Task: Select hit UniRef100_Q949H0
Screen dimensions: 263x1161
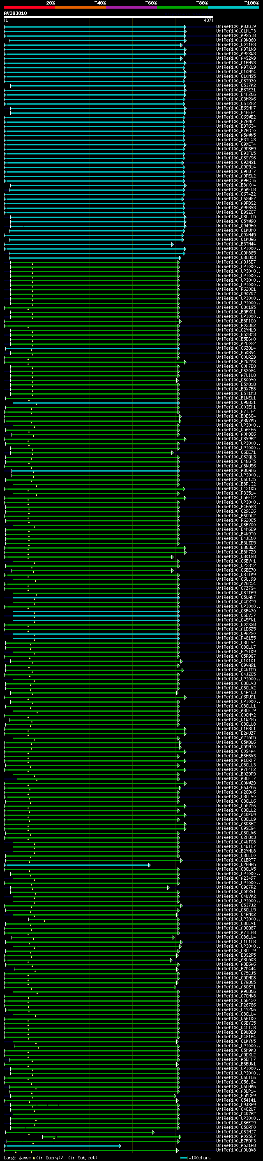Action: click(236, 226)
